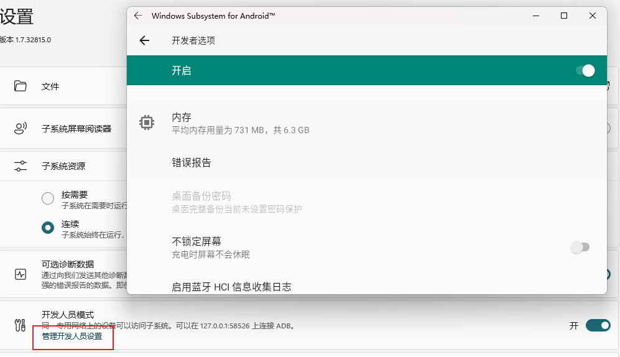Click the 文件 folder icon
Screen dimensions: 620x357
tap(21, 86)
